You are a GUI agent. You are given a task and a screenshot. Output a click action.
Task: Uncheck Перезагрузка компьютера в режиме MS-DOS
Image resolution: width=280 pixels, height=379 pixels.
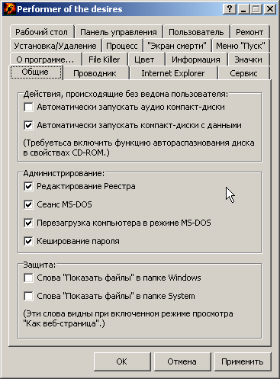point(28,223)
